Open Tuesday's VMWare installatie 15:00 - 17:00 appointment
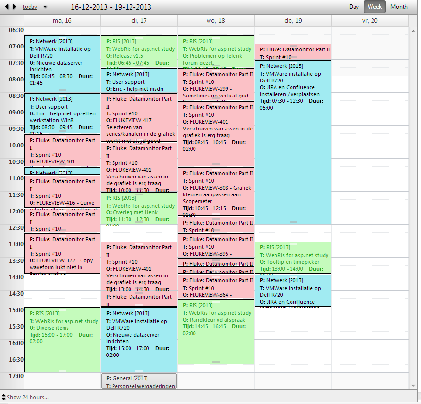 139,340
